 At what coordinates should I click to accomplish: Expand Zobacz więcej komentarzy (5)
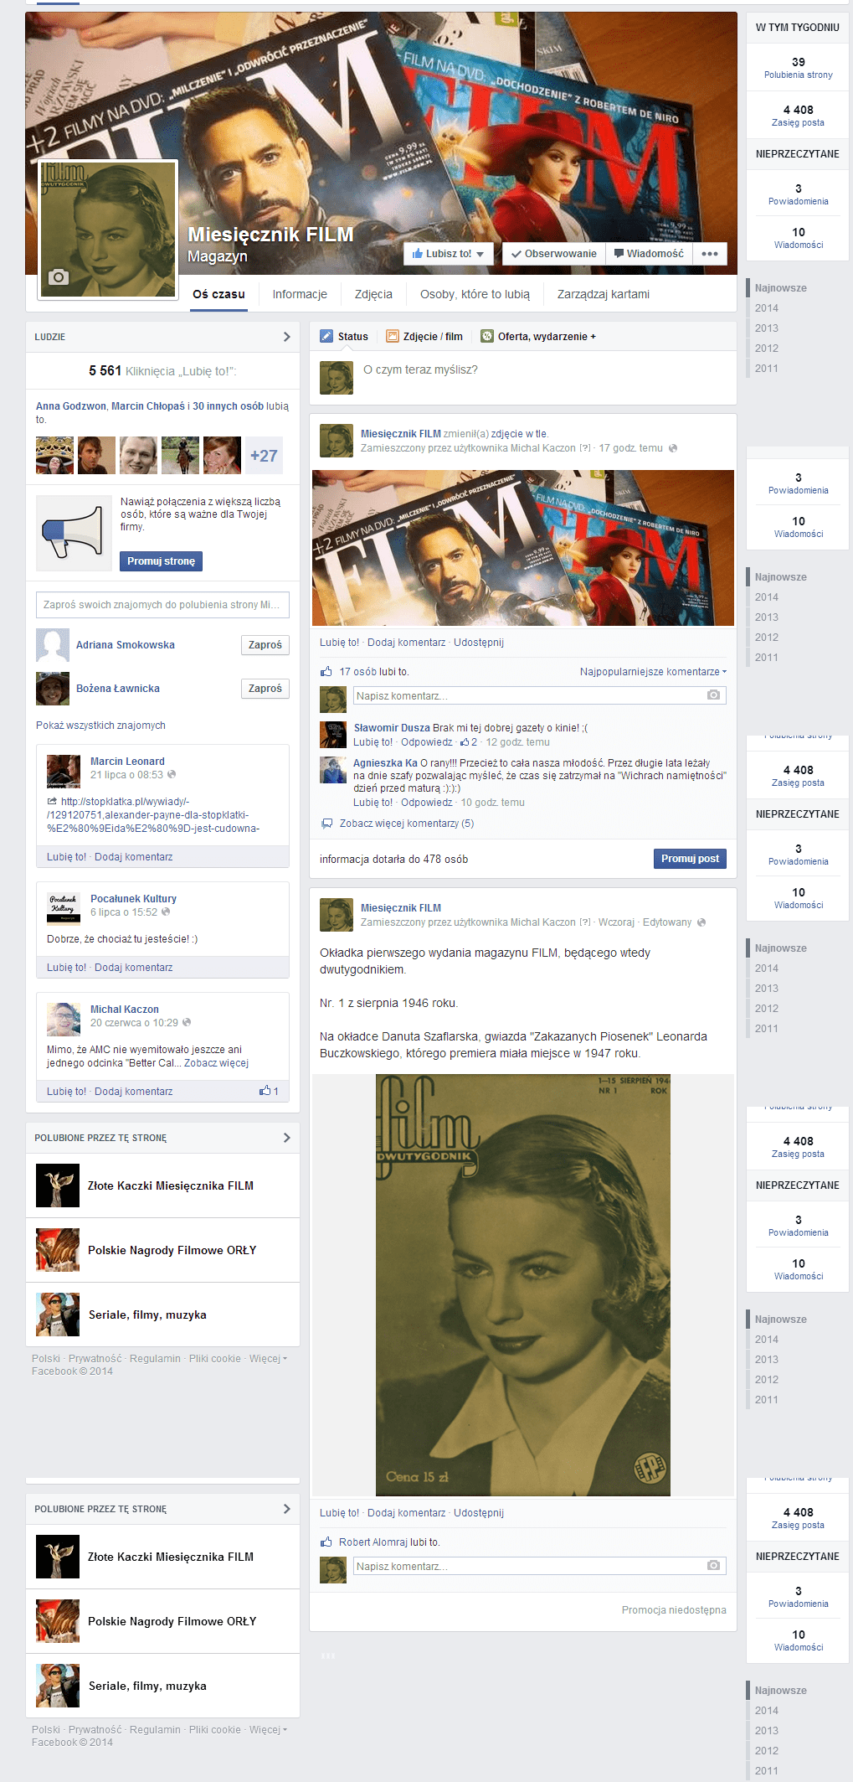(x=407, y=824)
